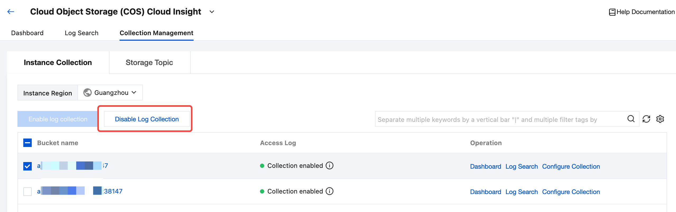Click info icon in first bucket row

[x=329, y=166]
